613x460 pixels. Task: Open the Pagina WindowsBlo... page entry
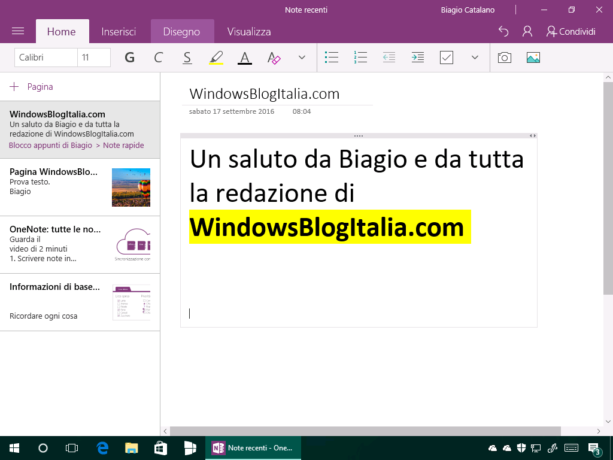tap(80, 187)
